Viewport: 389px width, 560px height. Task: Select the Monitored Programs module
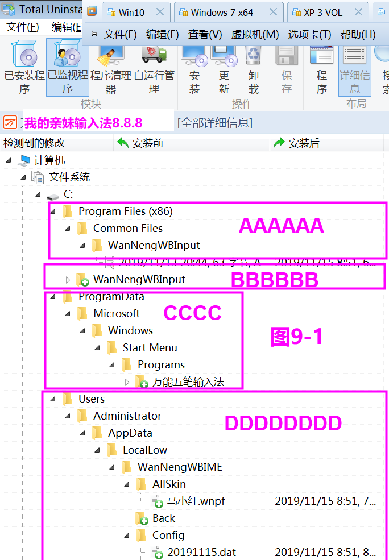(x=68, y=68)
